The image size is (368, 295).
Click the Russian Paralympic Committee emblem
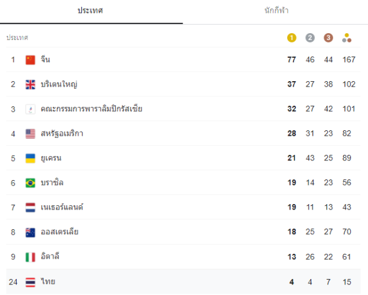tap(30, 109)
